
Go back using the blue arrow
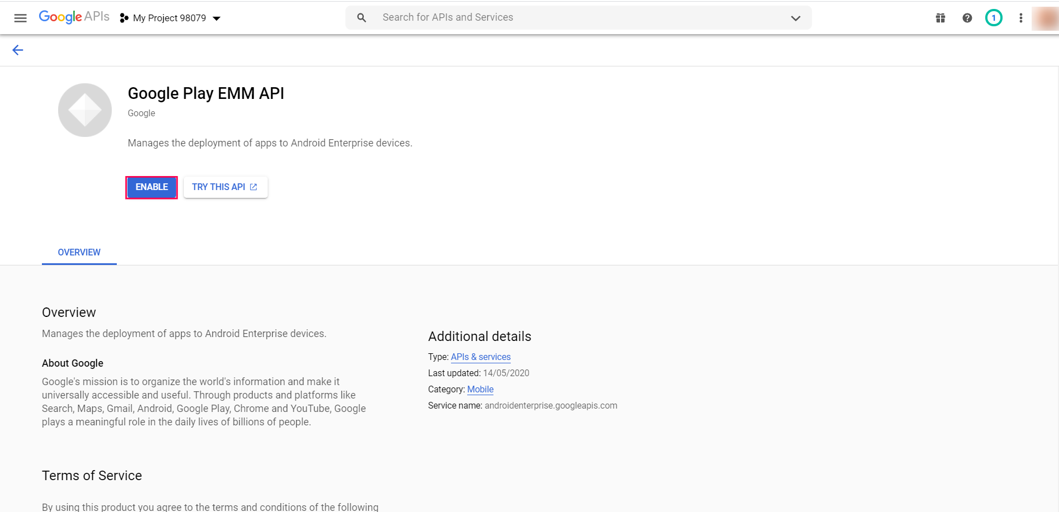[x=18, y=50]
